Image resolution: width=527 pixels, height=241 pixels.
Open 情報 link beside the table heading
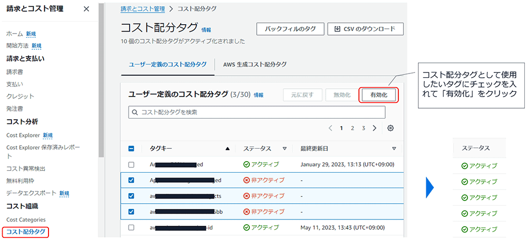[x=258, y=95]
